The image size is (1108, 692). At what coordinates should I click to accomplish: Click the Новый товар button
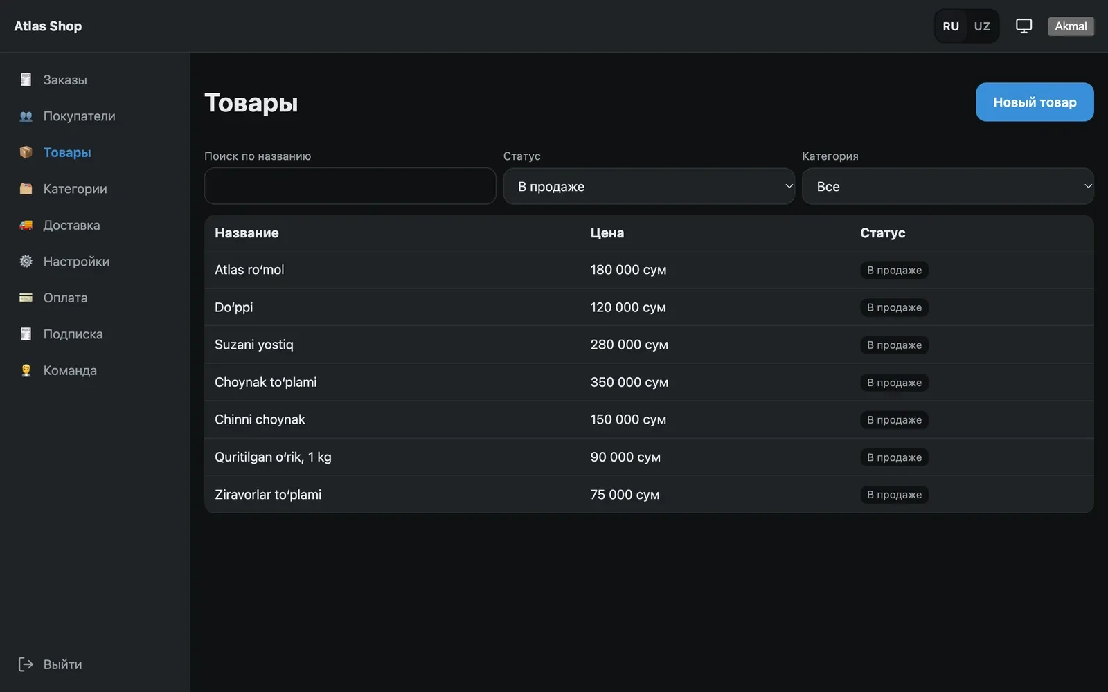coord(1035,102)
